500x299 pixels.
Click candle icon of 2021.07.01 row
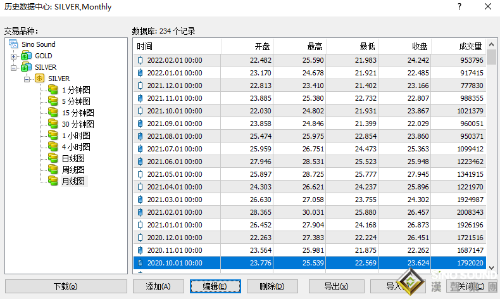pos(140,149)
